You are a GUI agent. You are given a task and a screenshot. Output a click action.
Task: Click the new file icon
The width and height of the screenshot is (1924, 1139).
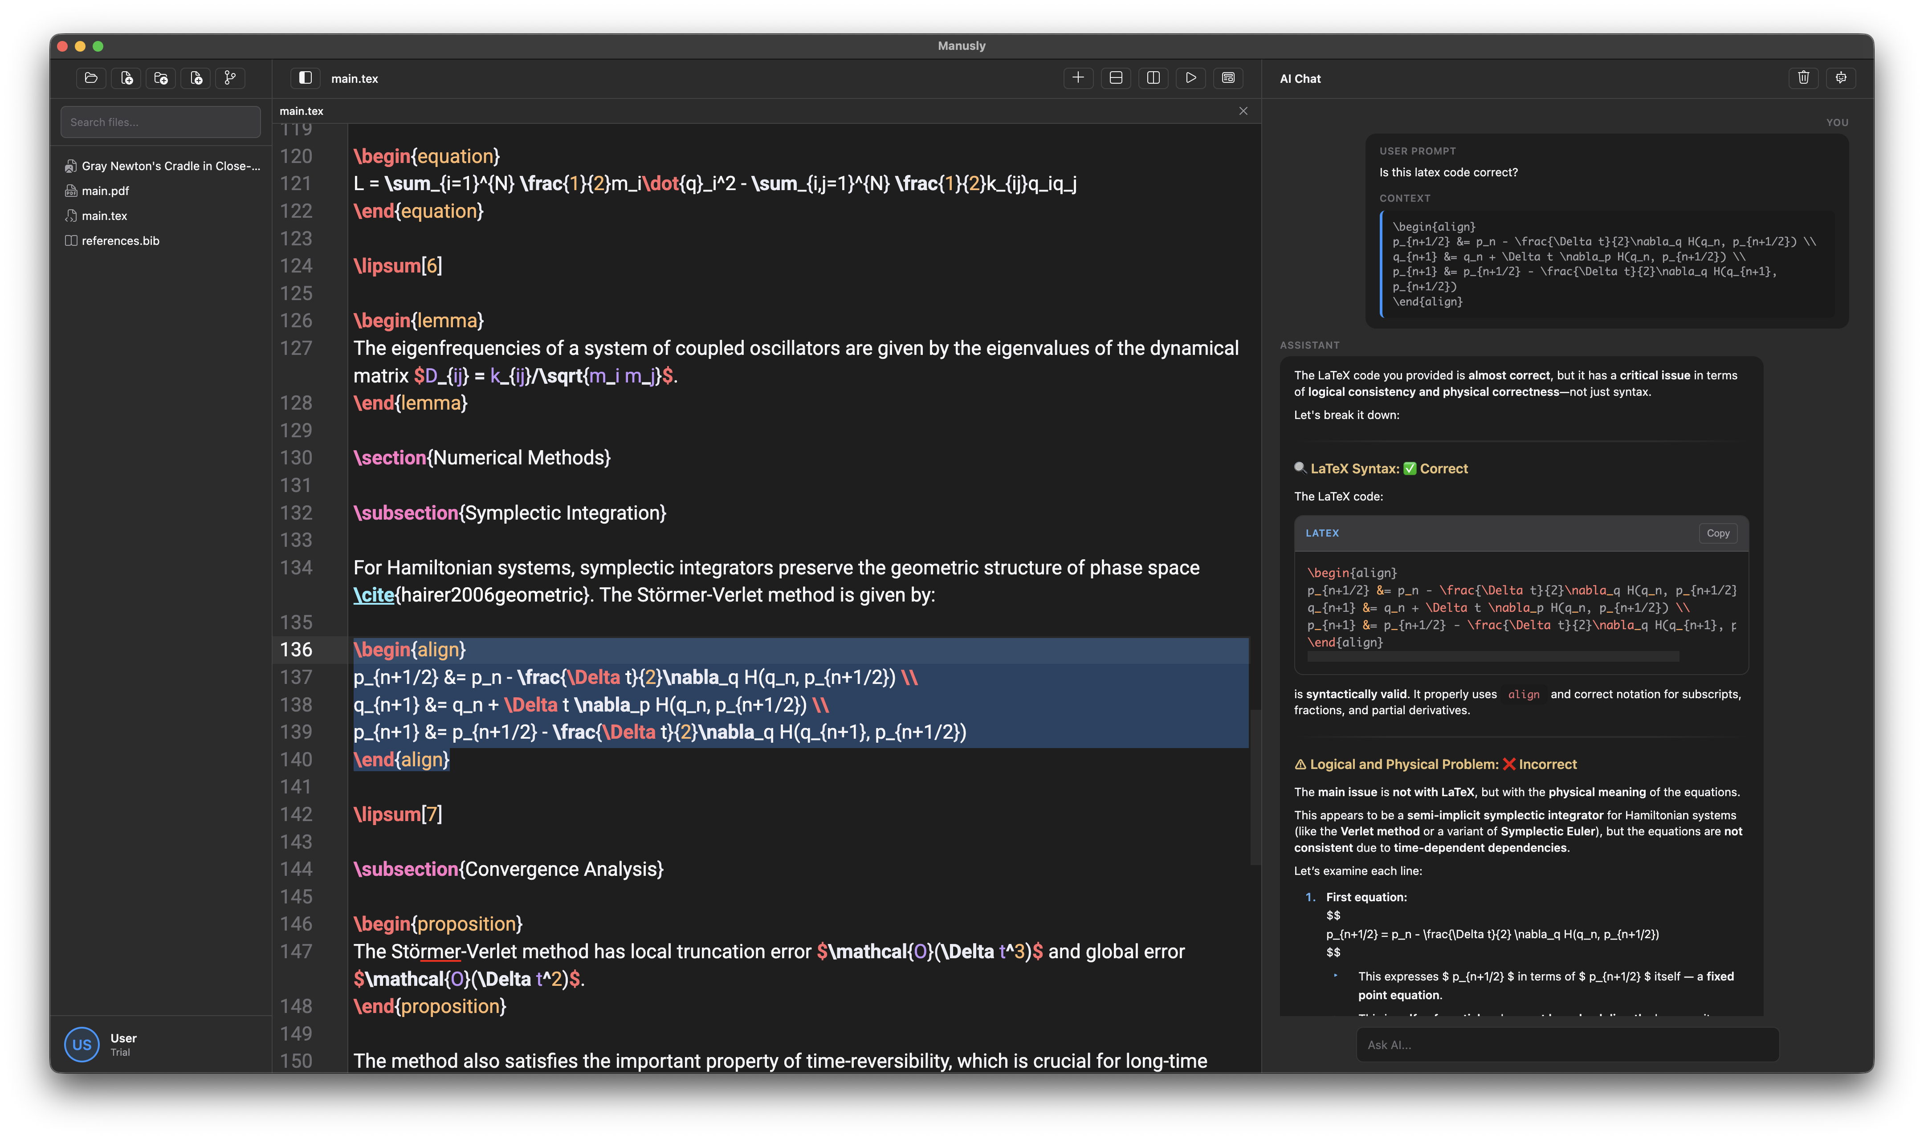click(126, 77)
